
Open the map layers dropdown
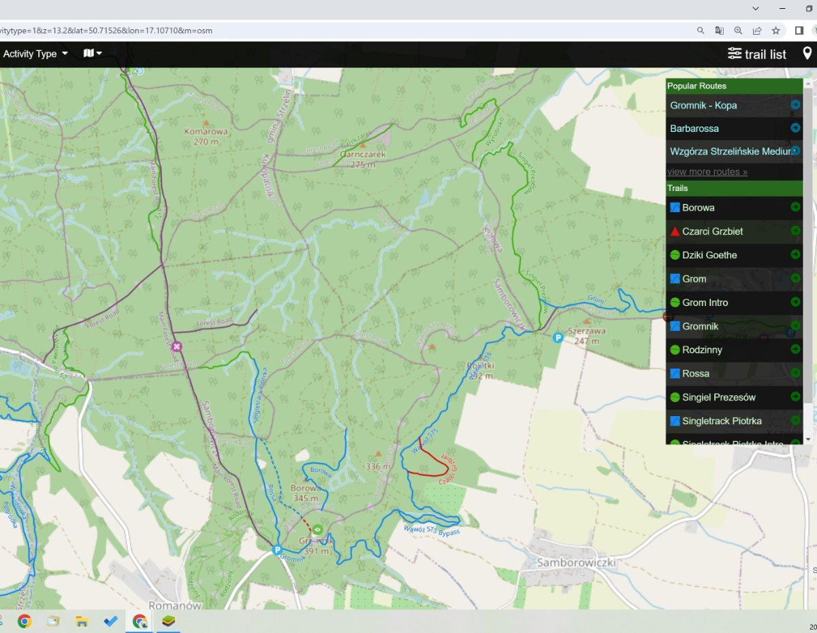pos(92,54)
